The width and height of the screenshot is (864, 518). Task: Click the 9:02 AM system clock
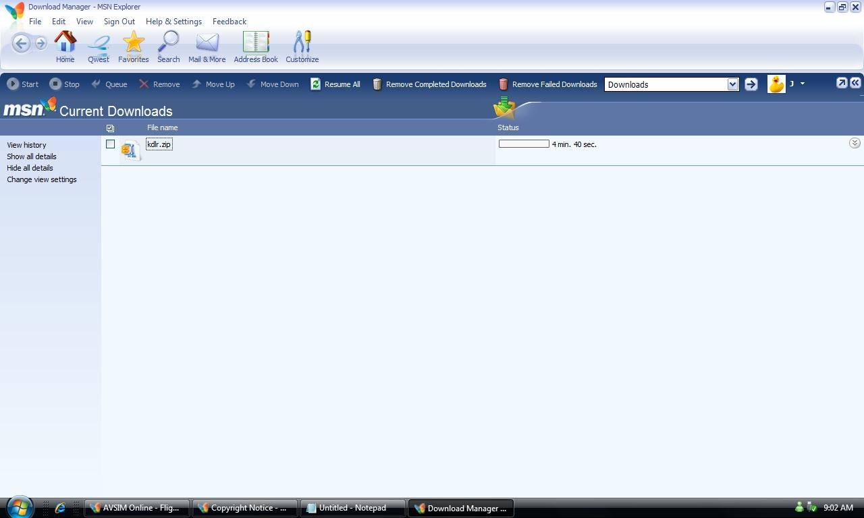[838, 508]
